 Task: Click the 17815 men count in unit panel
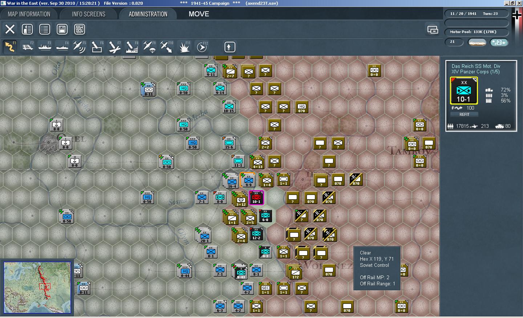coord(462,126)
